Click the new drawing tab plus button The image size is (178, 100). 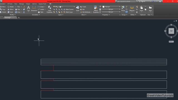19,17
